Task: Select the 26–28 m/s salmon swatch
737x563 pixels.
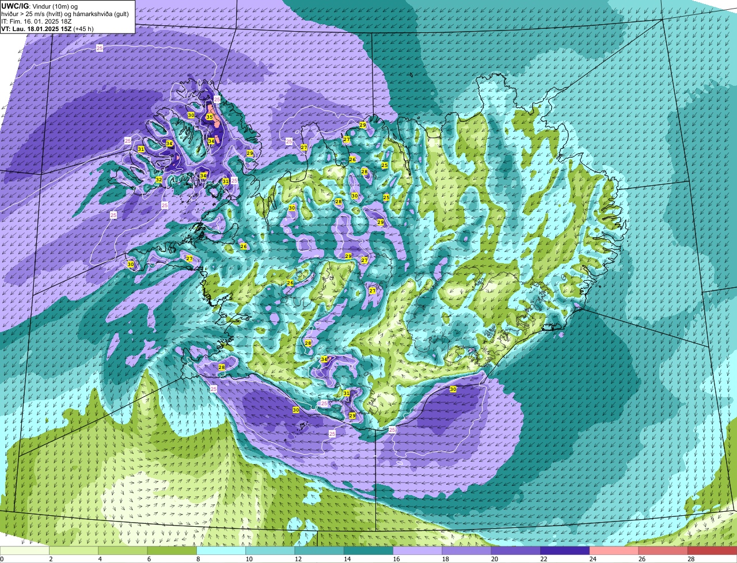Action: click(x=663, y=550)
